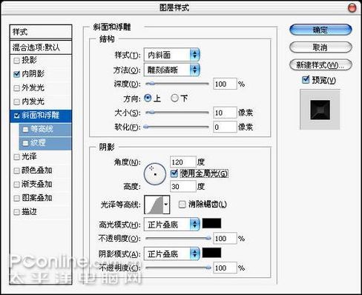Enable the 渐变叠加 checkbox

[x=16, y=185]
